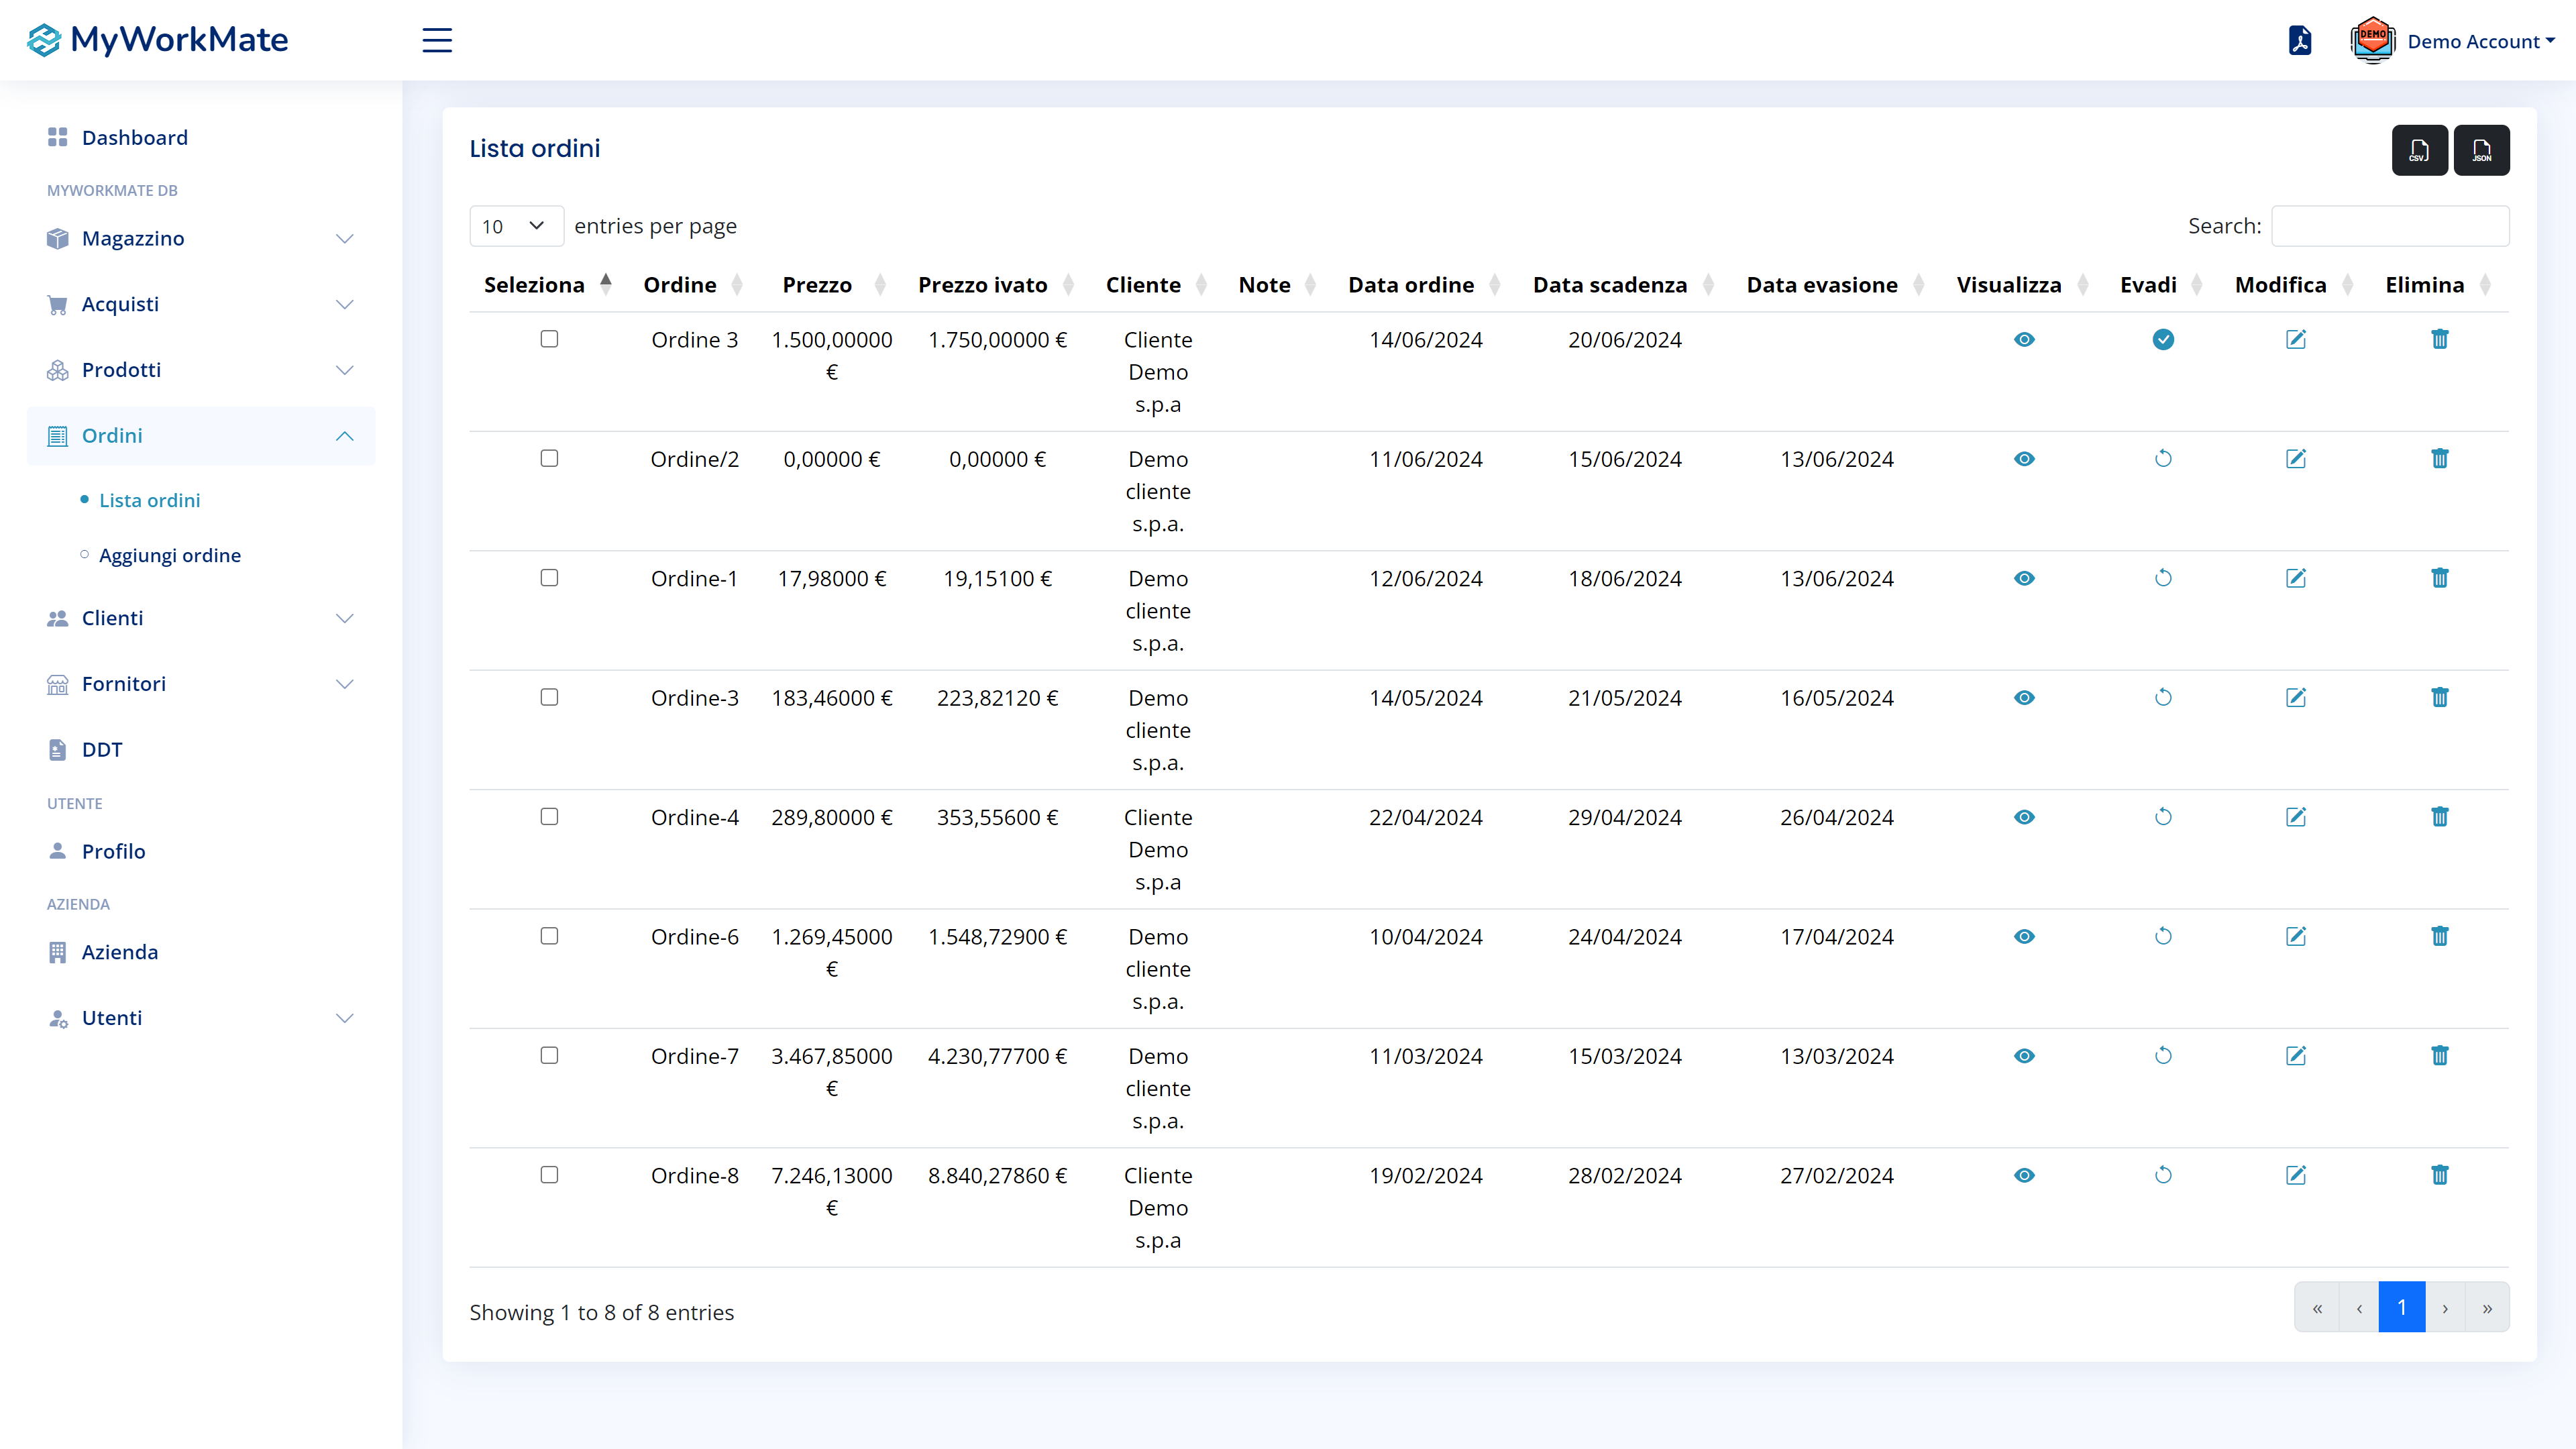The width and height of the screenshot is (2576, 1449).
Task: Select checkbox for Ordine 3 row
Action: tap(549, 339)
